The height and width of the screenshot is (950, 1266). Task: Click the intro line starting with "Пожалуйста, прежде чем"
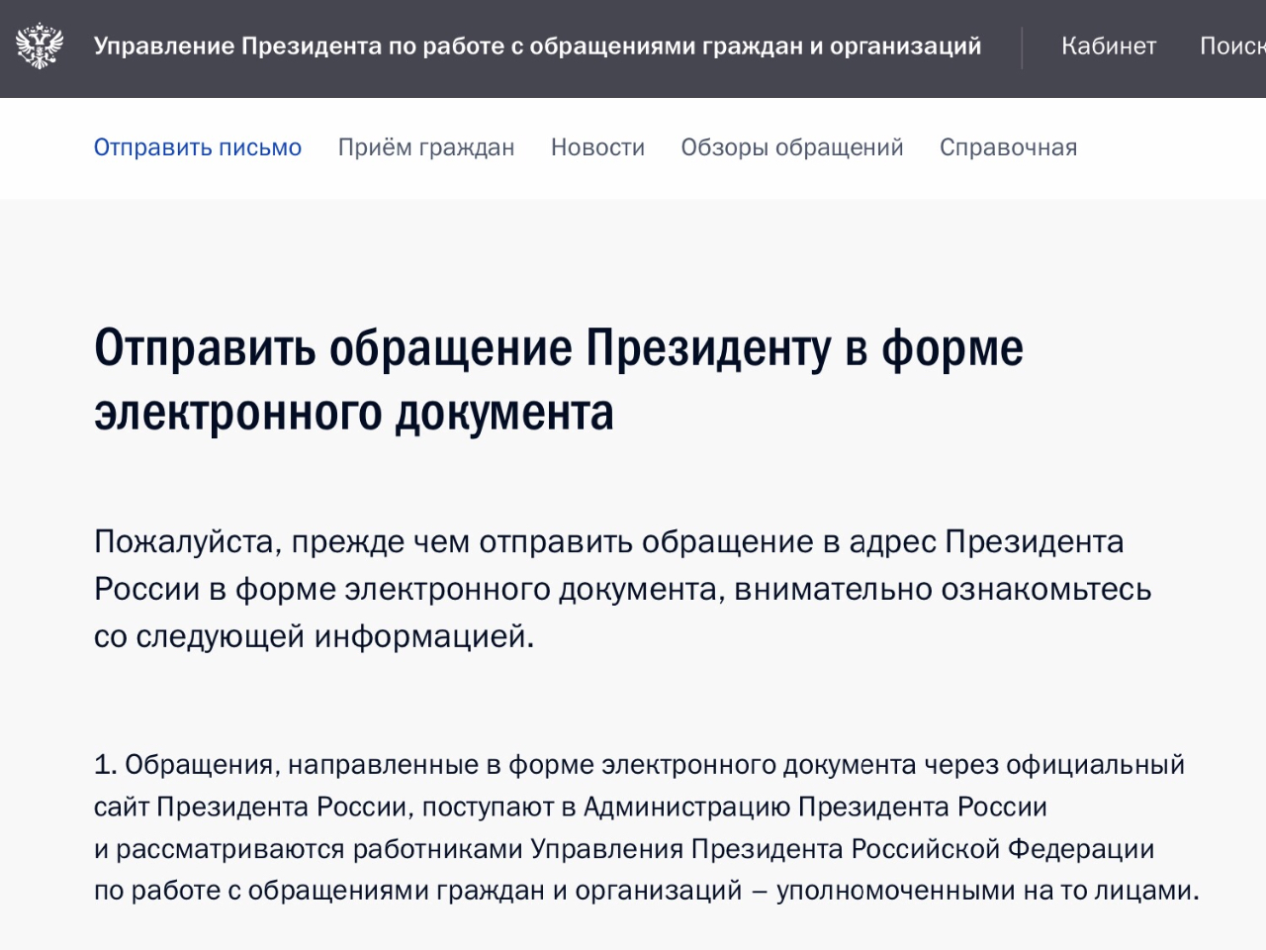tap(608, 542)
